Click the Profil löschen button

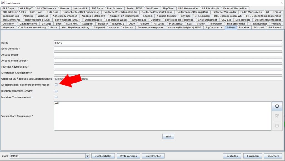(153, 156)
